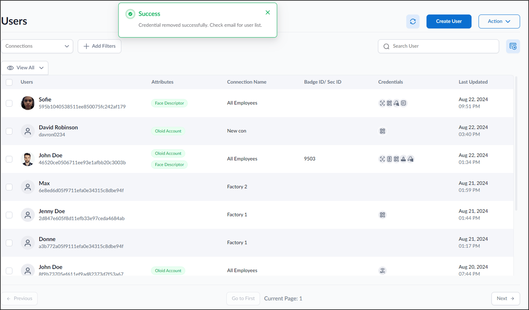Image resolution: width=529 pixels, height=310 pixels.
Task: Click the Create User button
Action: tap(449, 21)
